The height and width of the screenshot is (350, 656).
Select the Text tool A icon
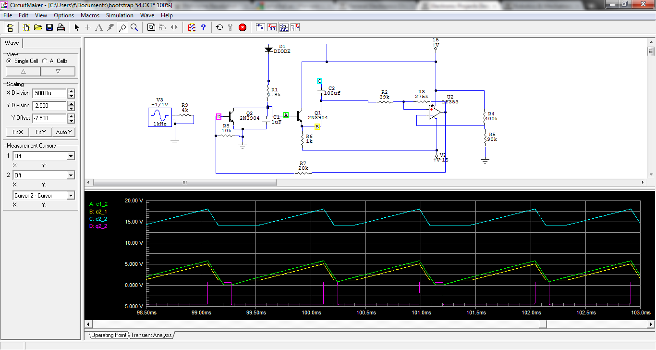(x=99, y=27)
